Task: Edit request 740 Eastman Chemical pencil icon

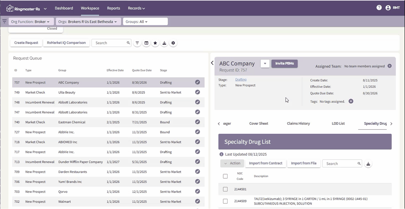Action: click(x=197, y=122)
